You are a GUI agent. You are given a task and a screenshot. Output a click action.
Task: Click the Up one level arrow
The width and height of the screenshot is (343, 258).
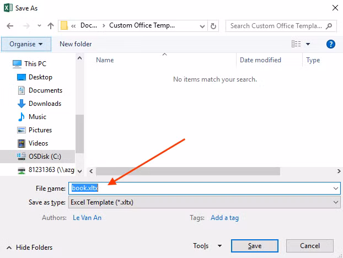tap(51, 26)
